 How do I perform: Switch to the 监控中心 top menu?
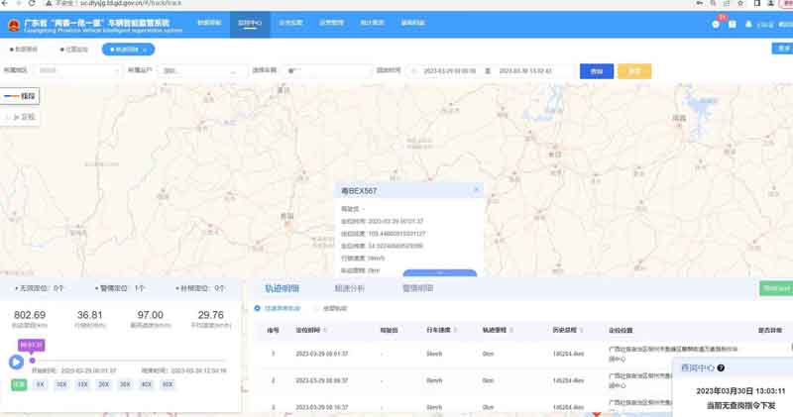pyautogui.click(x=250, y=21)
